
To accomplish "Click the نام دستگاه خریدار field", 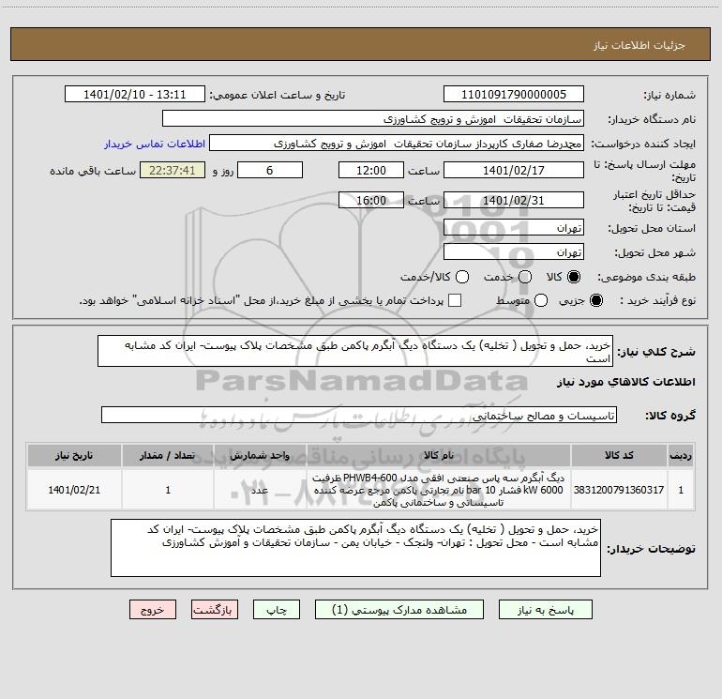I will click(x=373, y=119).
